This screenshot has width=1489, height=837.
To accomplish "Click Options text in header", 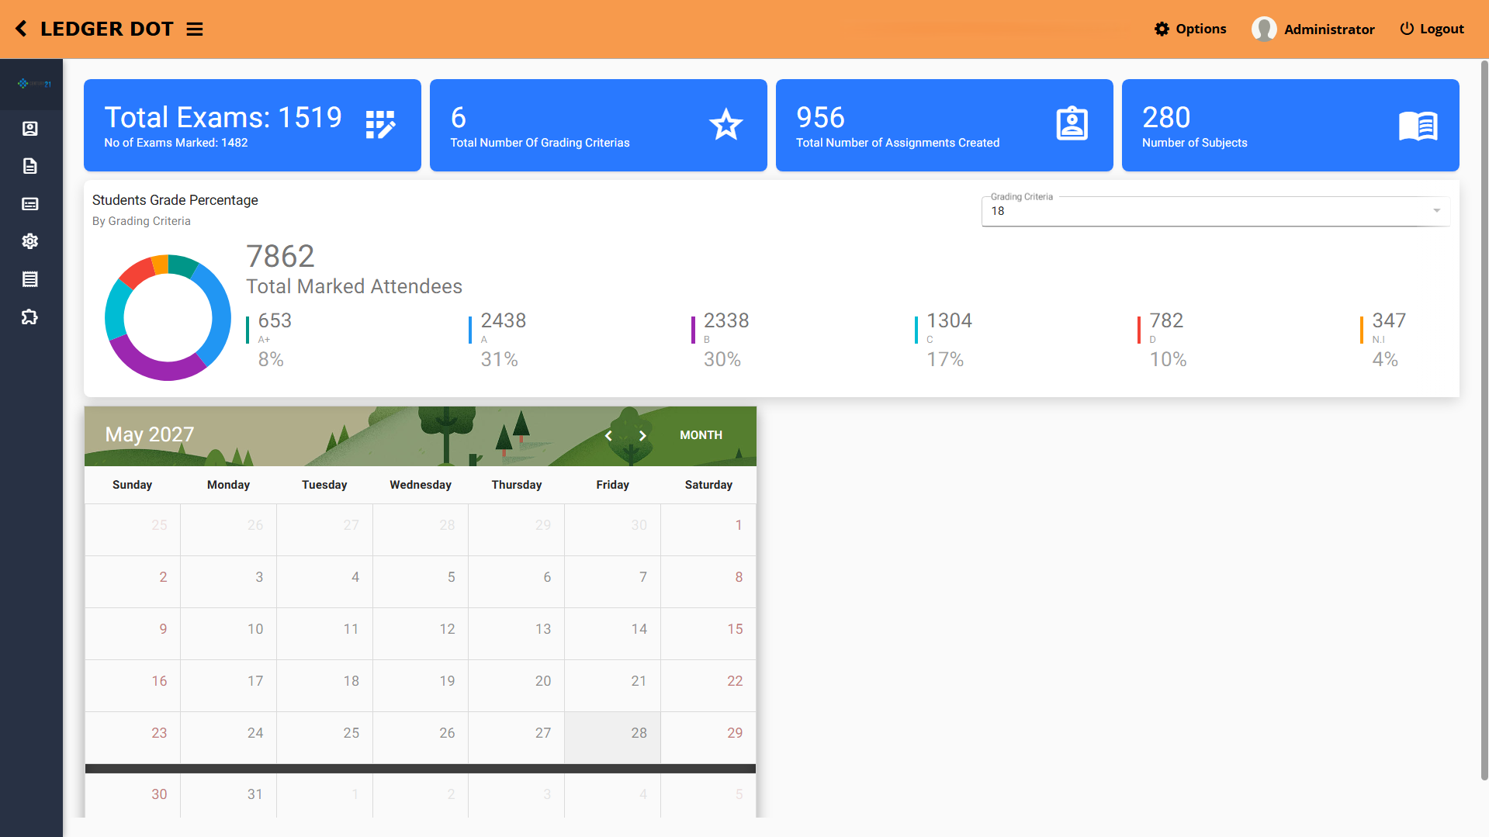I will point(1201,29).
